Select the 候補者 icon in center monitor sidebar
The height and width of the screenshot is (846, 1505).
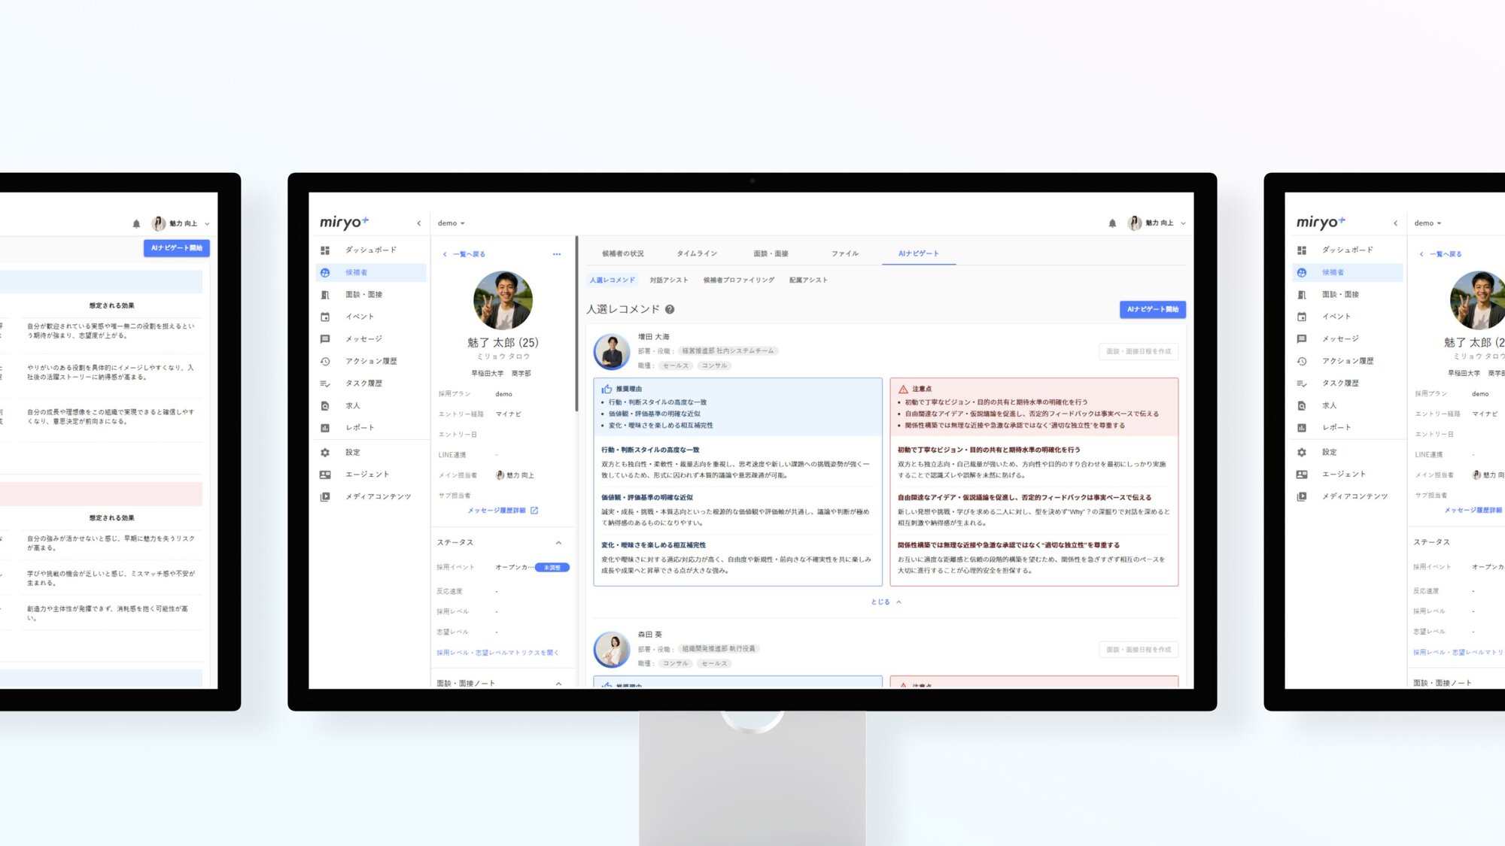[x=325, y=272]
